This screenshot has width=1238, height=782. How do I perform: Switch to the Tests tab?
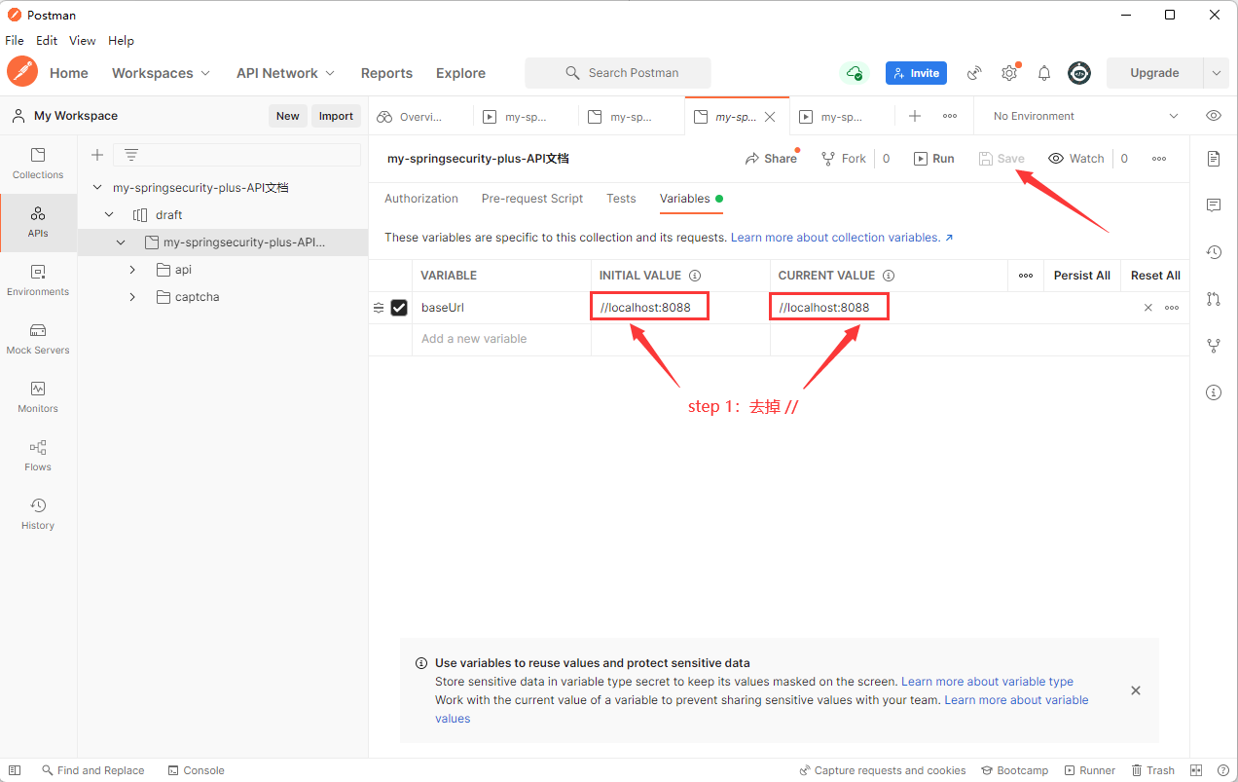point(621,199)
